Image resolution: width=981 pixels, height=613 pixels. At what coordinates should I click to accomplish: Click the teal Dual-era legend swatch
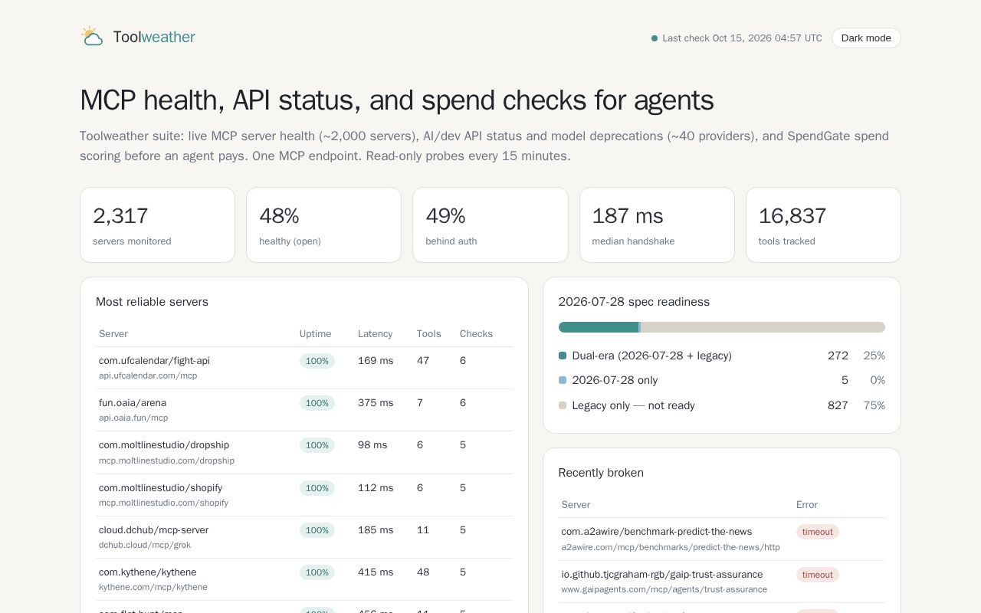tap(563, 356)
